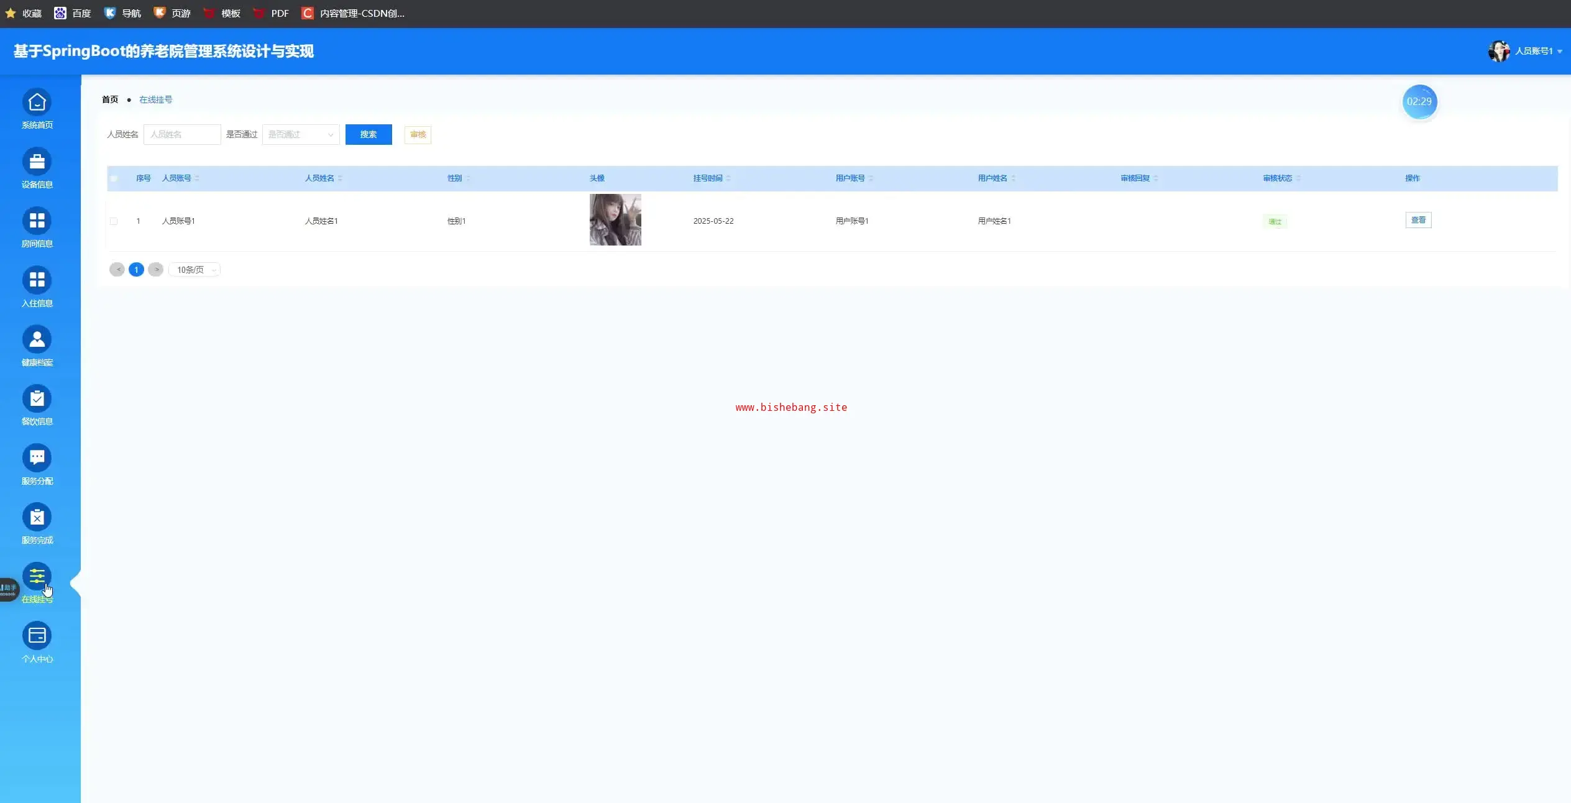Click the avatar thumbnail in table row
This screenshot has height=803, width=1571.
[x=615, y=220]
